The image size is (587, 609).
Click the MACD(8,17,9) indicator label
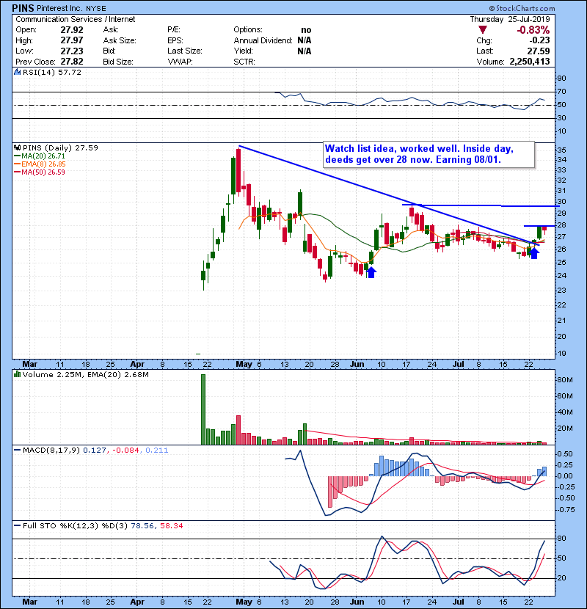(51, 451)
